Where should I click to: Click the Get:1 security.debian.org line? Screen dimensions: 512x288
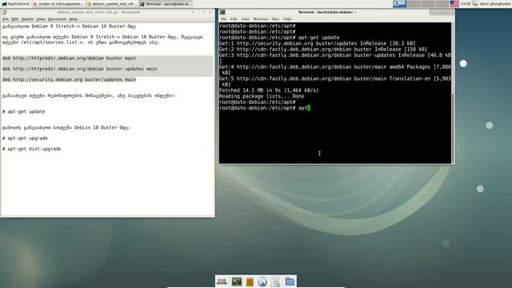[x=318, y=43]
